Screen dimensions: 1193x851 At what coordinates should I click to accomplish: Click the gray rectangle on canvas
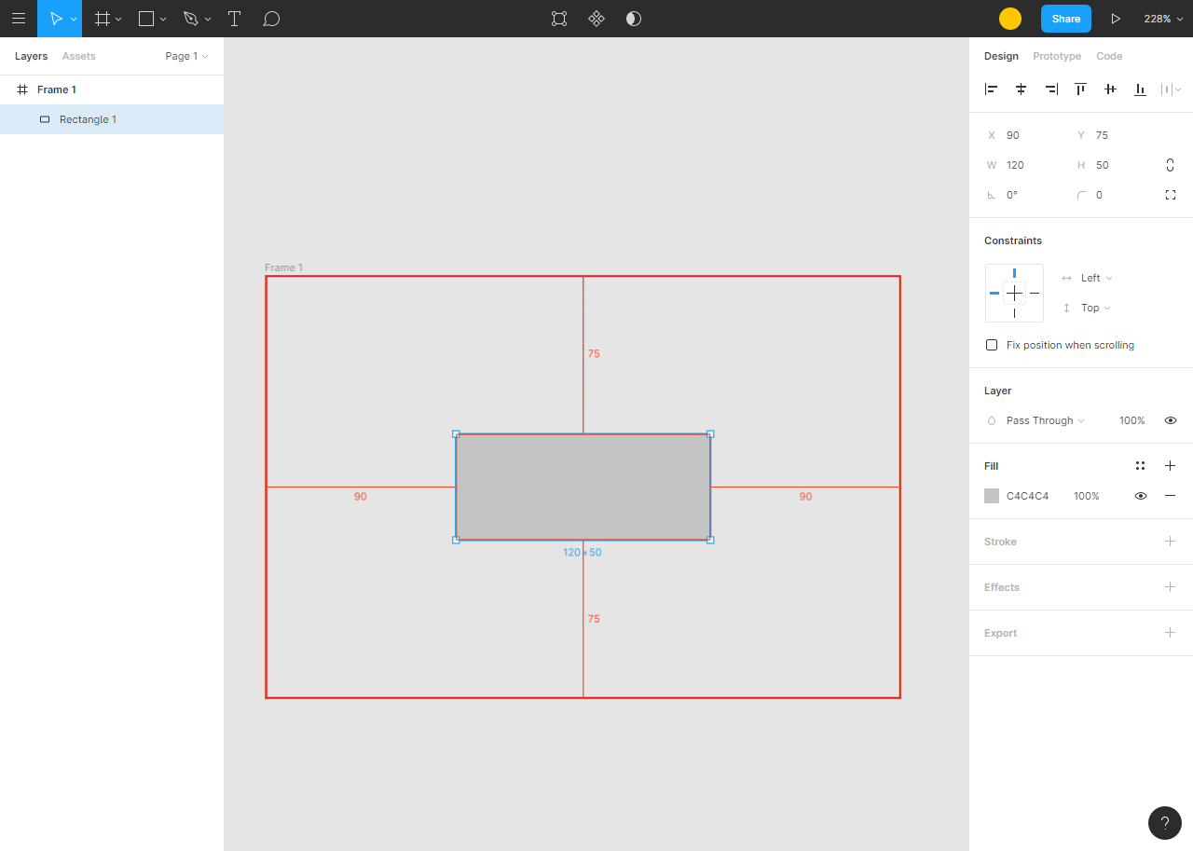point(583,487)
